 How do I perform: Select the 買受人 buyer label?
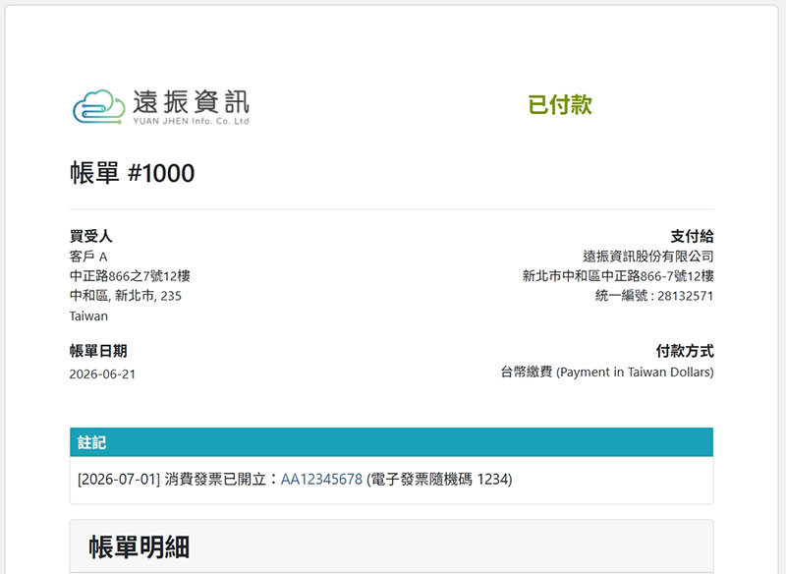90,236
